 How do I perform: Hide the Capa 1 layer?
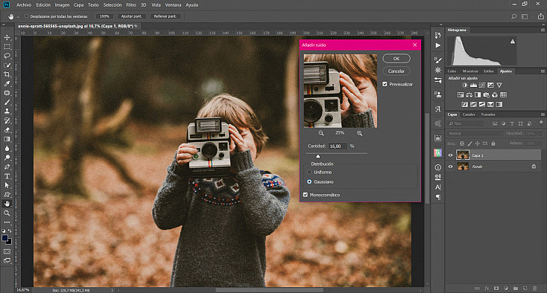(450, 155)
